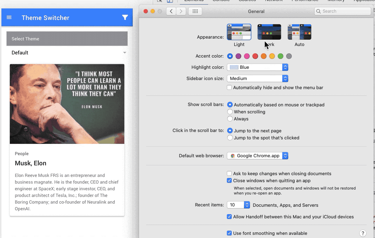Click the Search field in preferences
The image size is (375, 238).
click(x=342, y=11)
